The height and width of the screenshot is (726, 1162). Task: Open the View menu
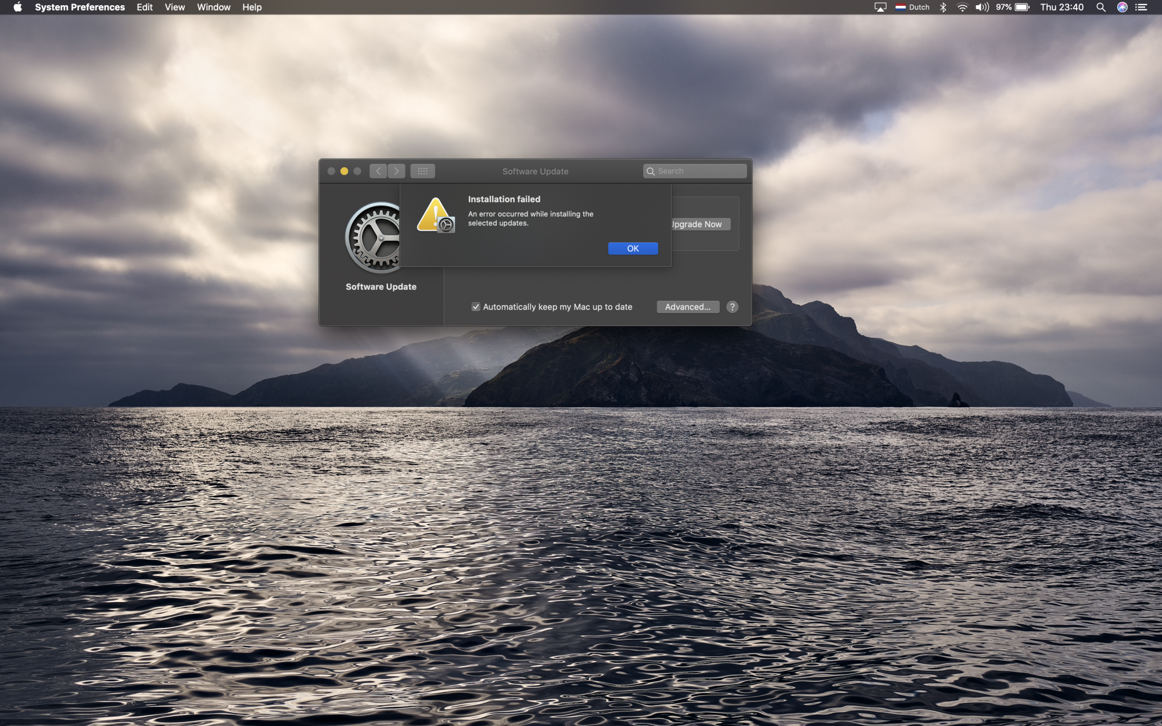coord(174,7)
